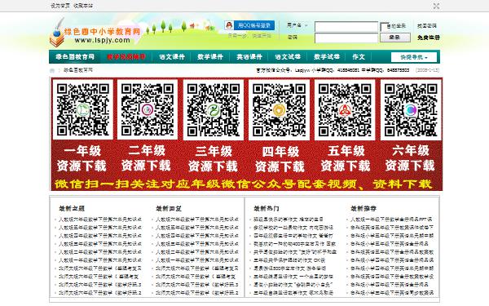Viewport: 489px width, 306px height.
Task: Click the 登录 button
Action: 394,38
